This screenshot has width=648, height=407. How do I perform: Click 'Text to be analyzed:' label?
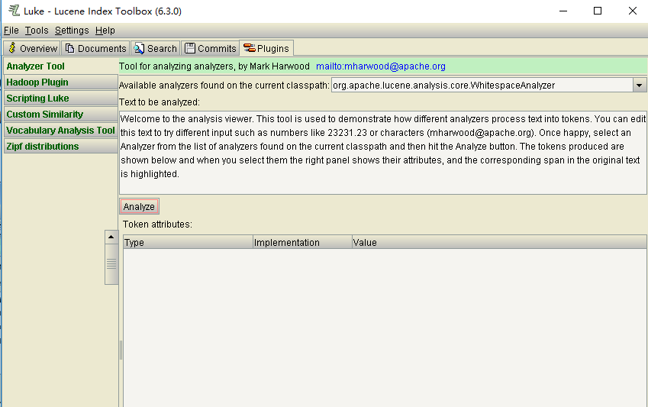tap(160, 102)
